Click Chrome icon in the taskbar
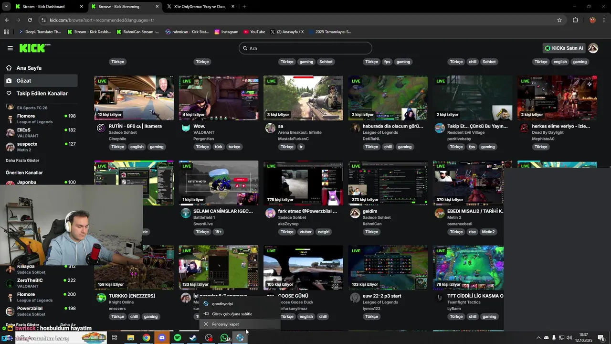This screenshot has height=344, width=611. (x=146, y=338)
